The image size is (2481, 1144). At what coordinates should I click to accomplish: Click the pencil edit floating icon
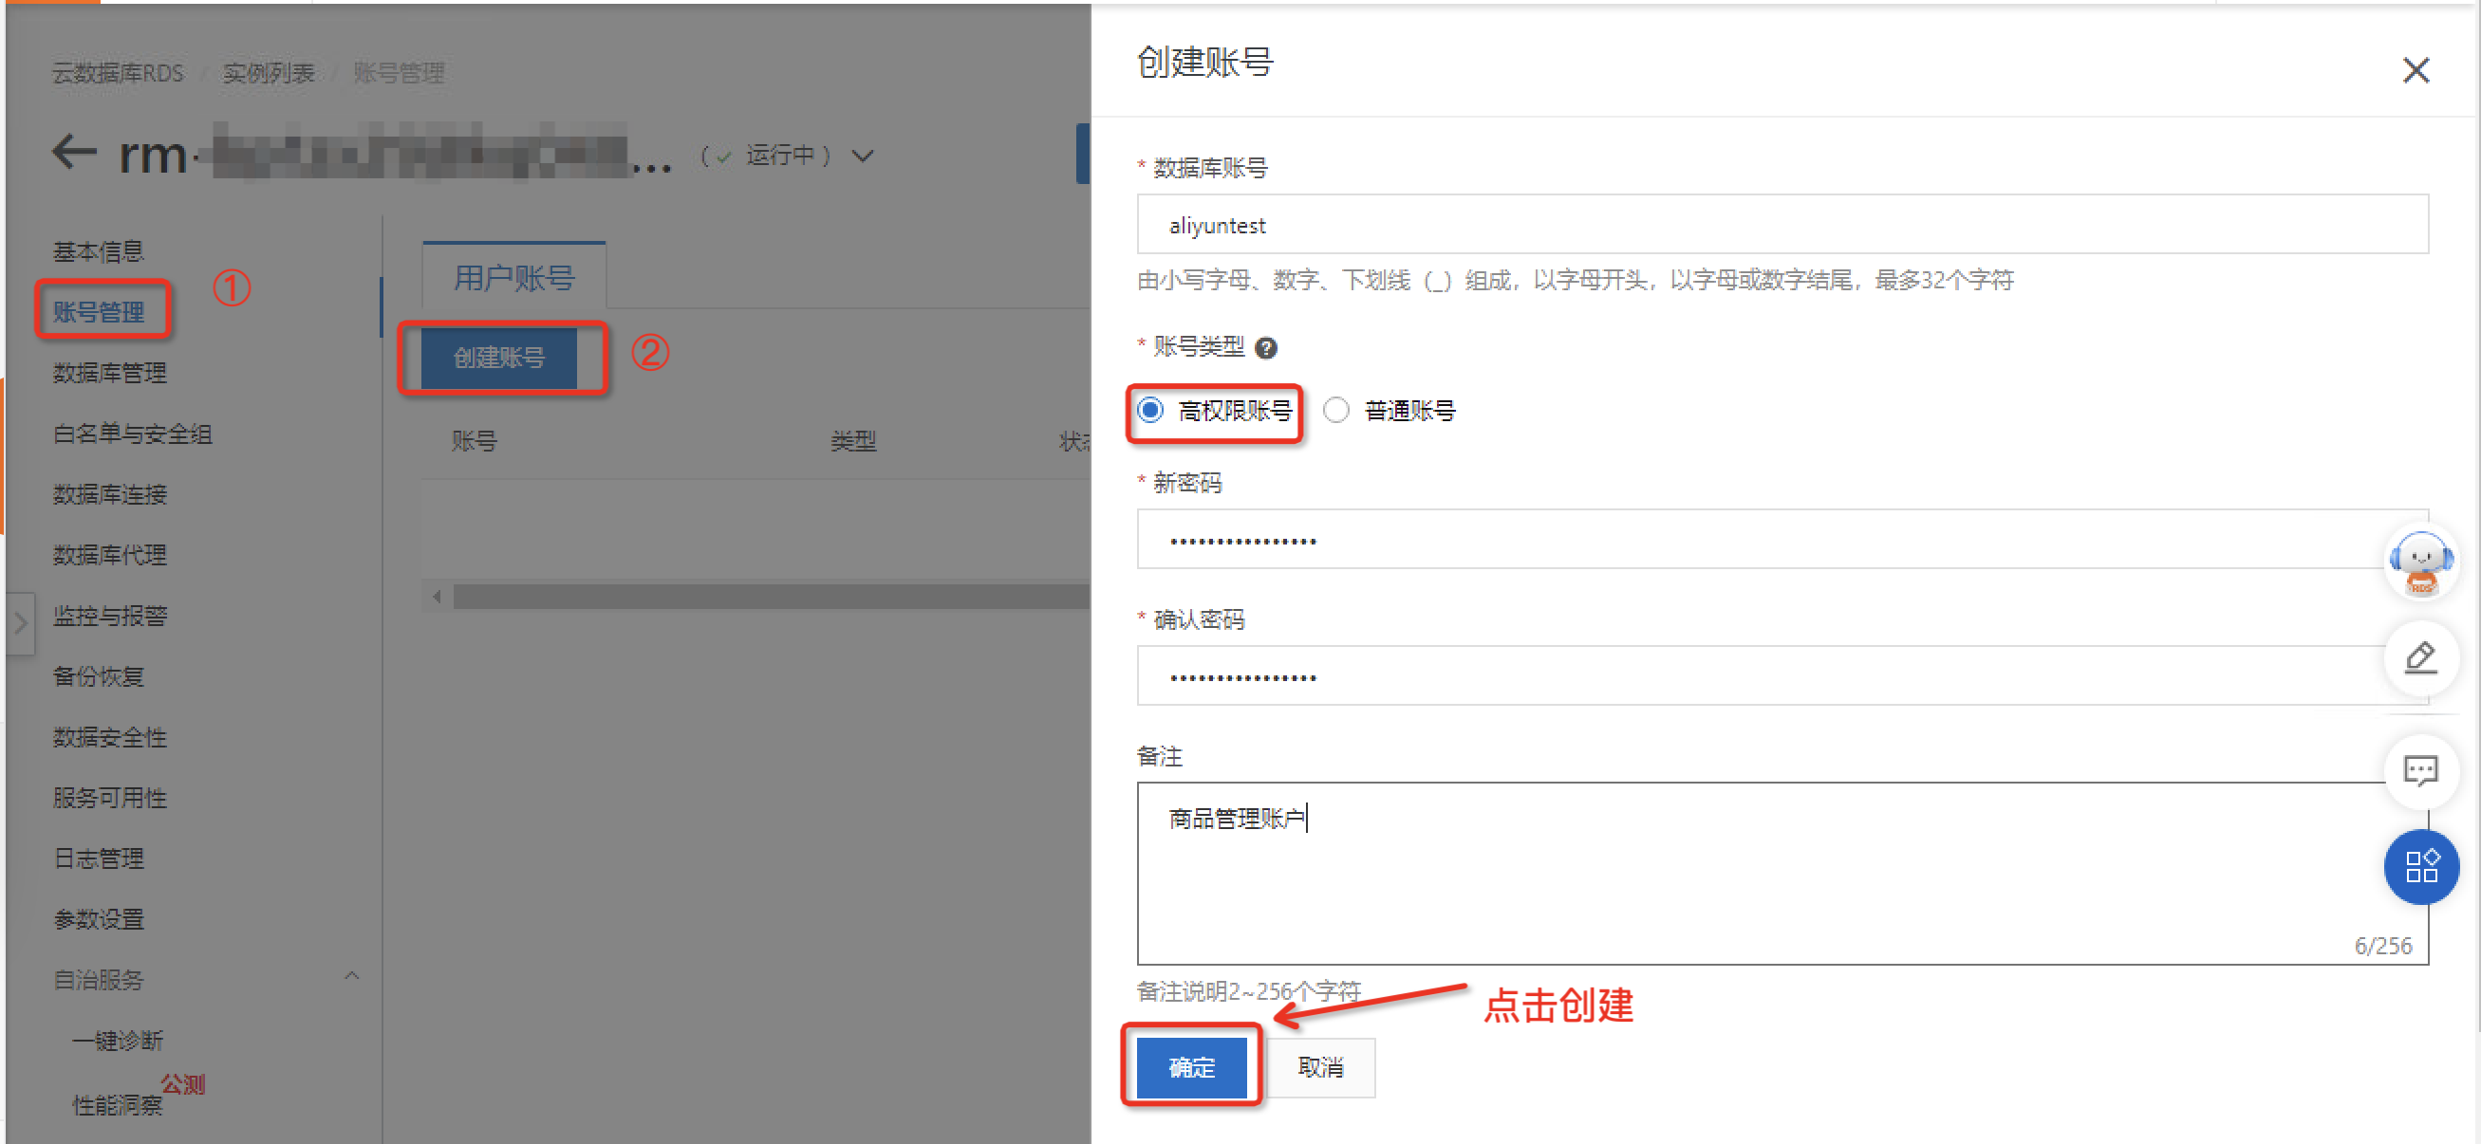click(2419, 657)
